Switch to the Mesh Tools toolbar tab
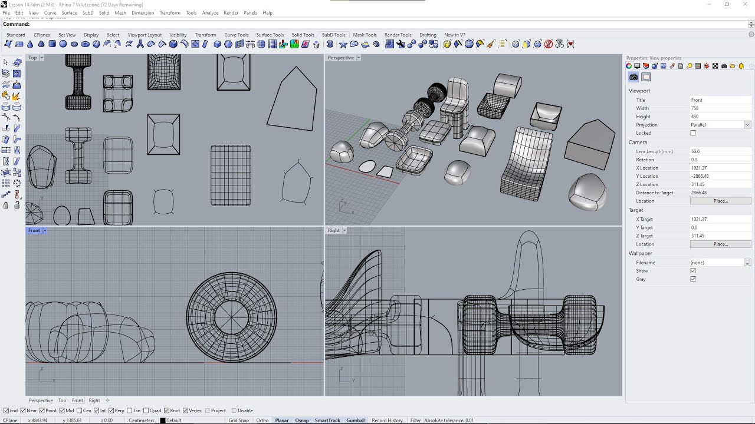 [x=365, y=35]
